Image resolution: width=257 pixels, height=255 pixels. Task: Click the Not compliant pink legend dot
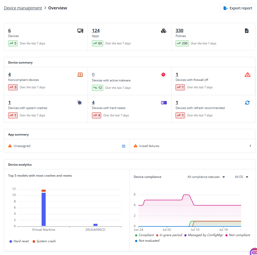pos(227,235)
